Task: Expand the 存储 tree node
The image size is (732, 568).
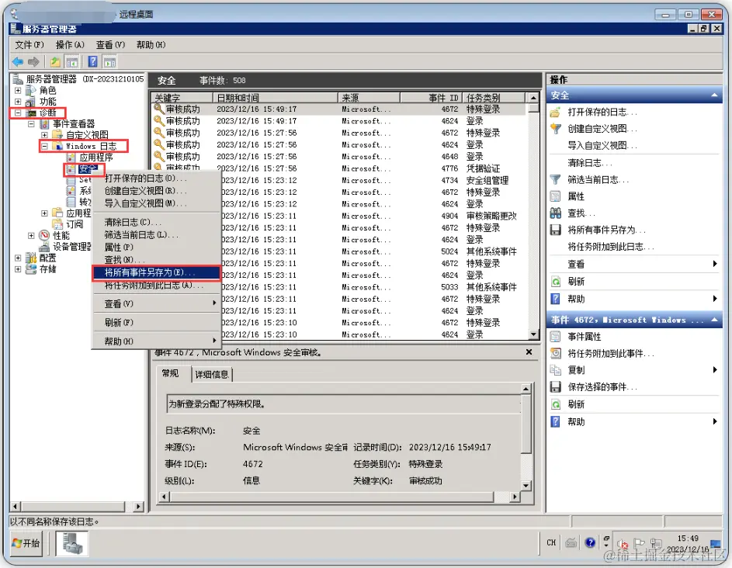Action: [18, 268]
